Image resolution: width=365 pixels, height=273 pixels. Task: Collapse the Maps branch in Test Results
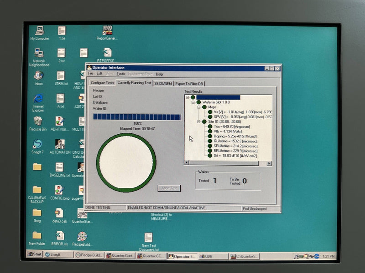pyautogui.click(x=198, y=107)
